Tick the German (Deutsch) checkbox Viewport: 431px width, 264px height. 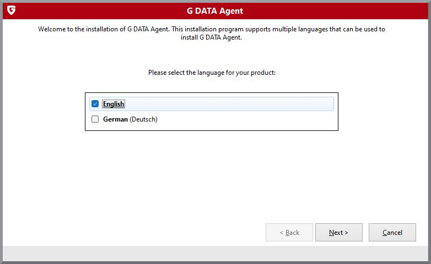(x=95, y=119)
